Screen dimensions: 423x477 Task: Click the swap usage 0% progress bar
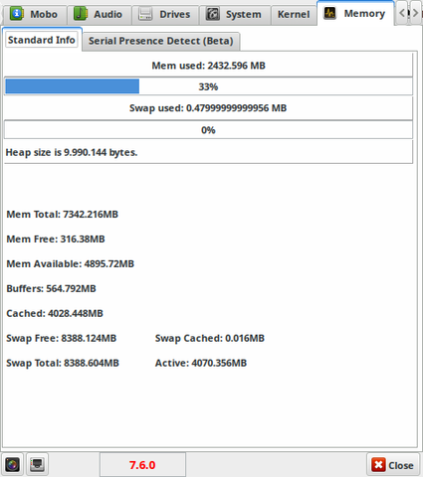click(x=208, y=130)
